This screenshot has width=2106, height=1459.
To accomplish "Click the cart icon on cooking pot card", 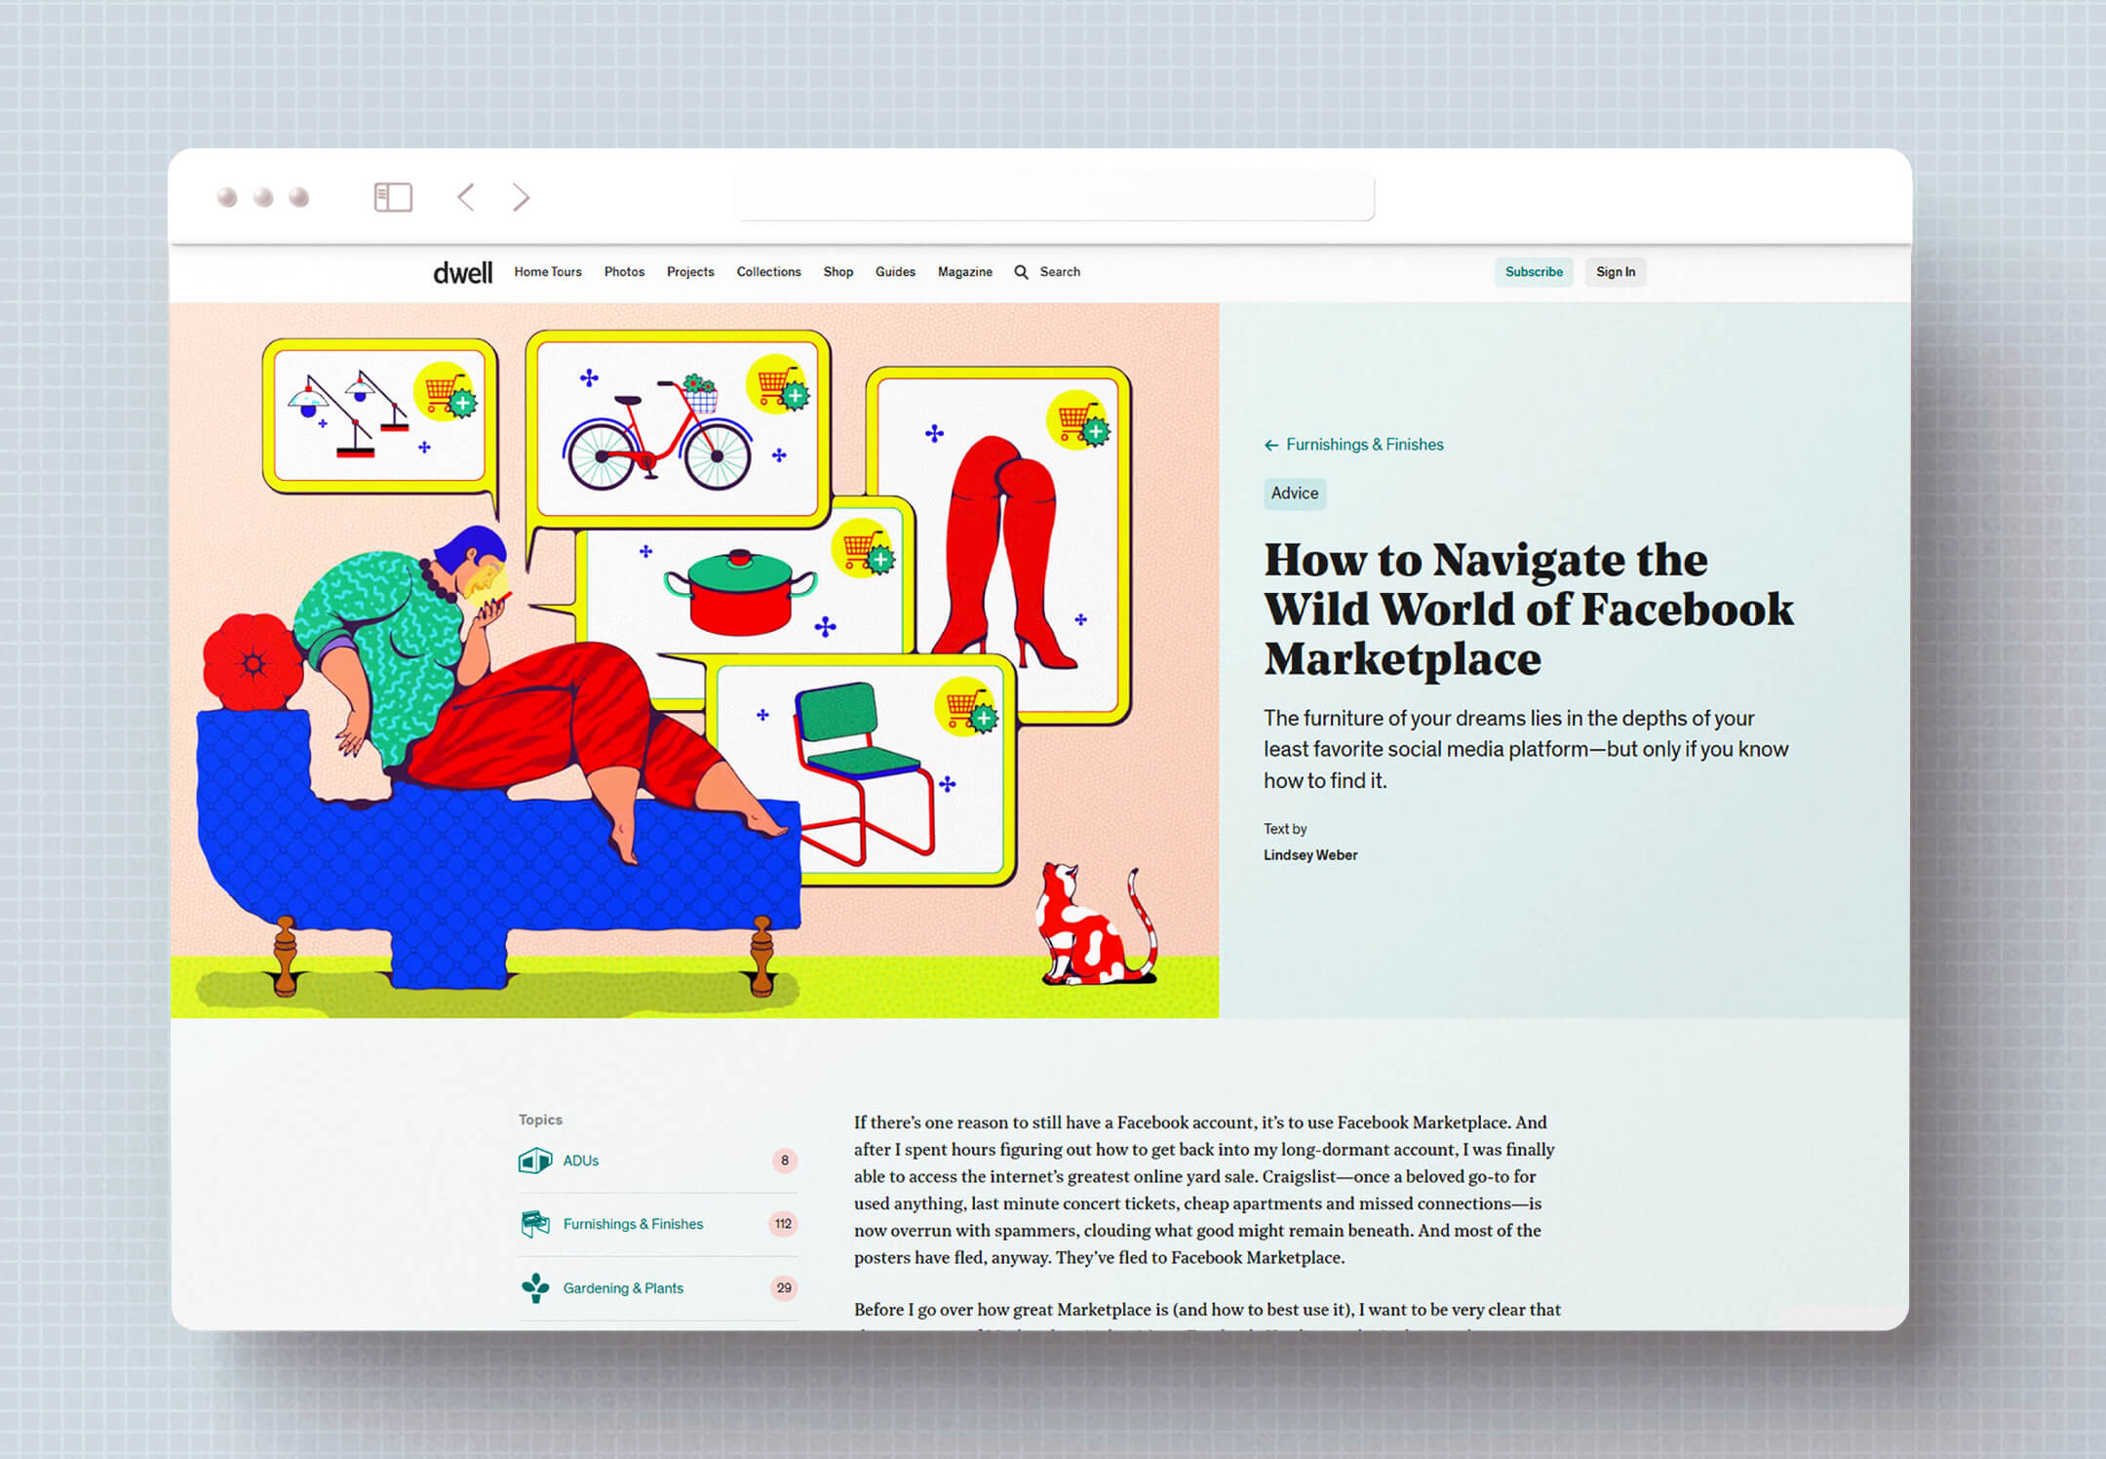I will (864, 549).
